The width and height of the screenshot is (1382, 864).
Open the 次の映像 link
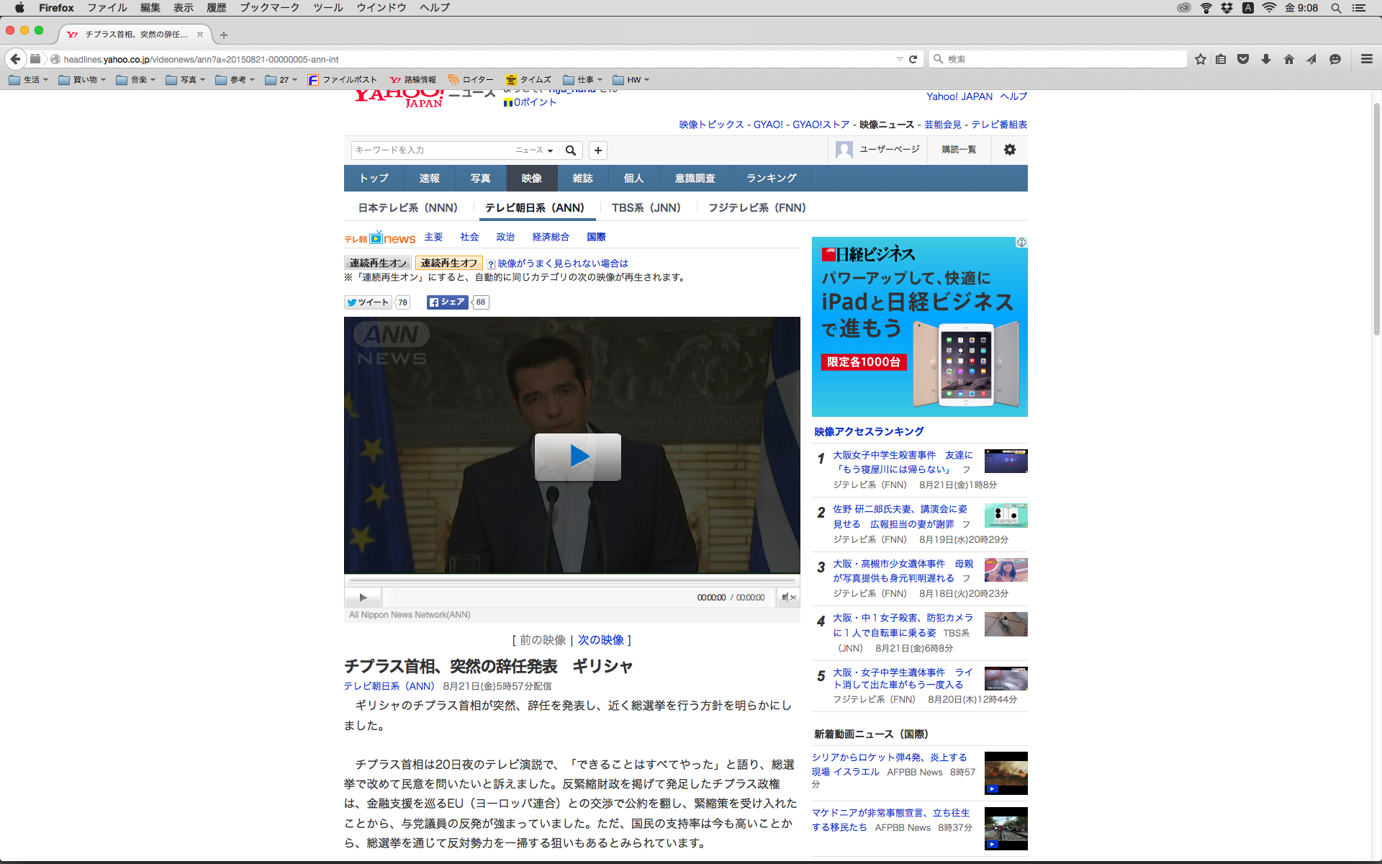(x=600, y=640)
